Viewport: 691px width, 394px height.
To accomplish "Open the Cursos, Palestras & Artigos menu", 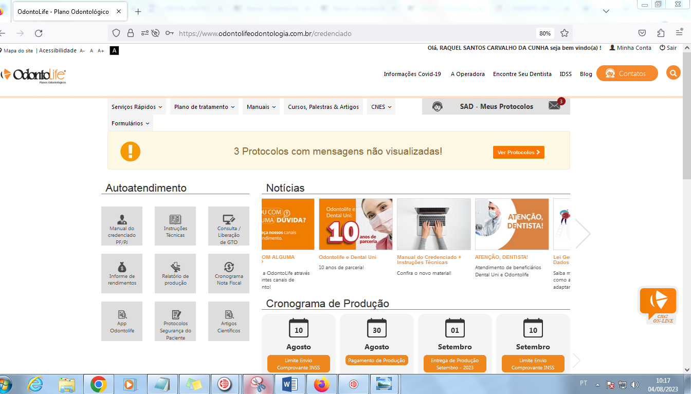I will tap(323, 107).
